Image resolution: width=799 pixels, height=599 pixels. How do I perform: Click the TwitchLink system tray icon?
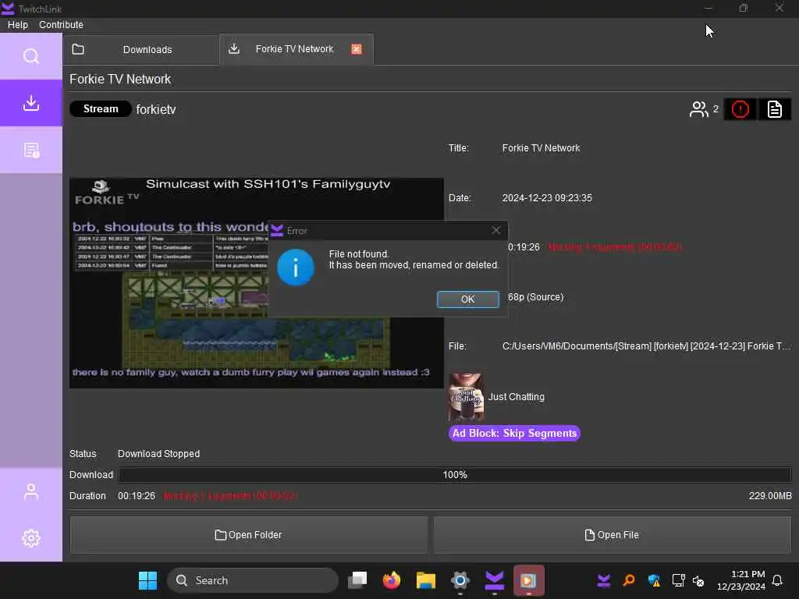coord(604,580)
